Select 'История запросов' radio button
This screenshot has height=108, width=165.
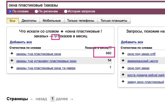click(x=65, y=11)
